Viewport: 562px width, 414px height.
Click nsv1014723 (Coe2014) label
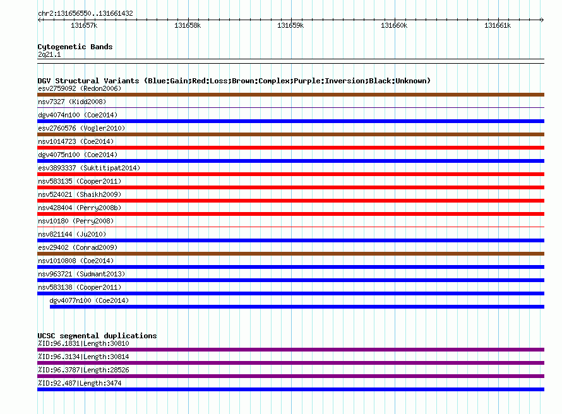[76, 141]
